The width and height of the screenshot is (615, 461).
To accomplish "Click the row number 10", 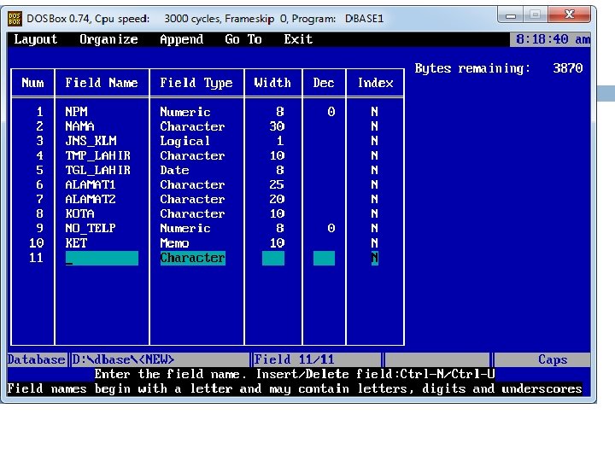I will [x=37, y=243].
